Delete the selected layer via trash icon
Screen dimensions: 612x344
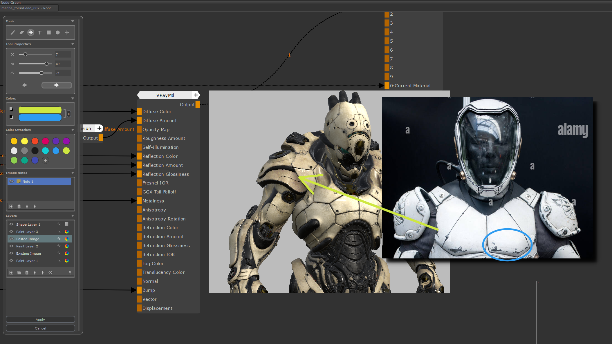tap(27, 273)
